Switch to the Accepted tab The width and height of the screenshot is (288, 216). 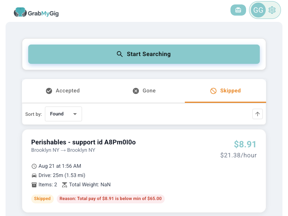pos(63,91)
